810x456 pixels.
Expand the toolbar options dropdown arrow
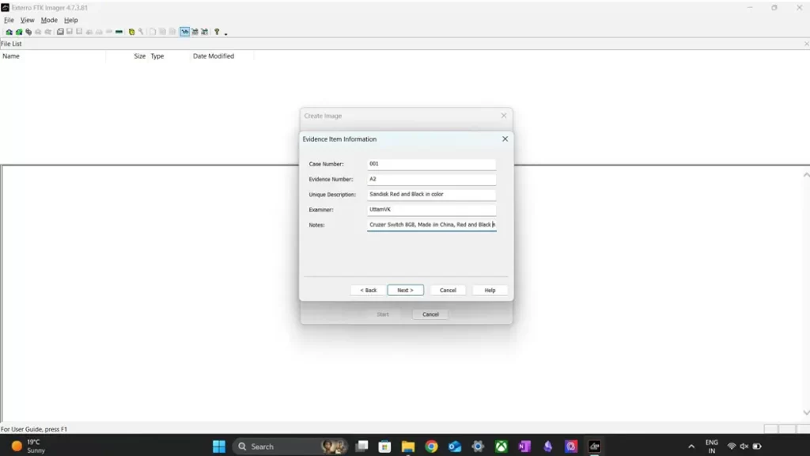[226, 34]
